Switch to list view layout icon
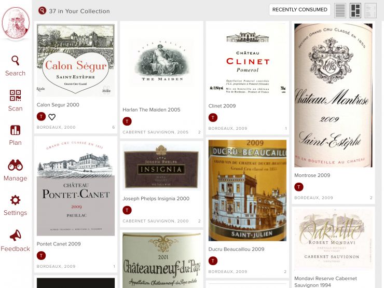The height and width of the screenshot is (288, 384). click(340, 10)
